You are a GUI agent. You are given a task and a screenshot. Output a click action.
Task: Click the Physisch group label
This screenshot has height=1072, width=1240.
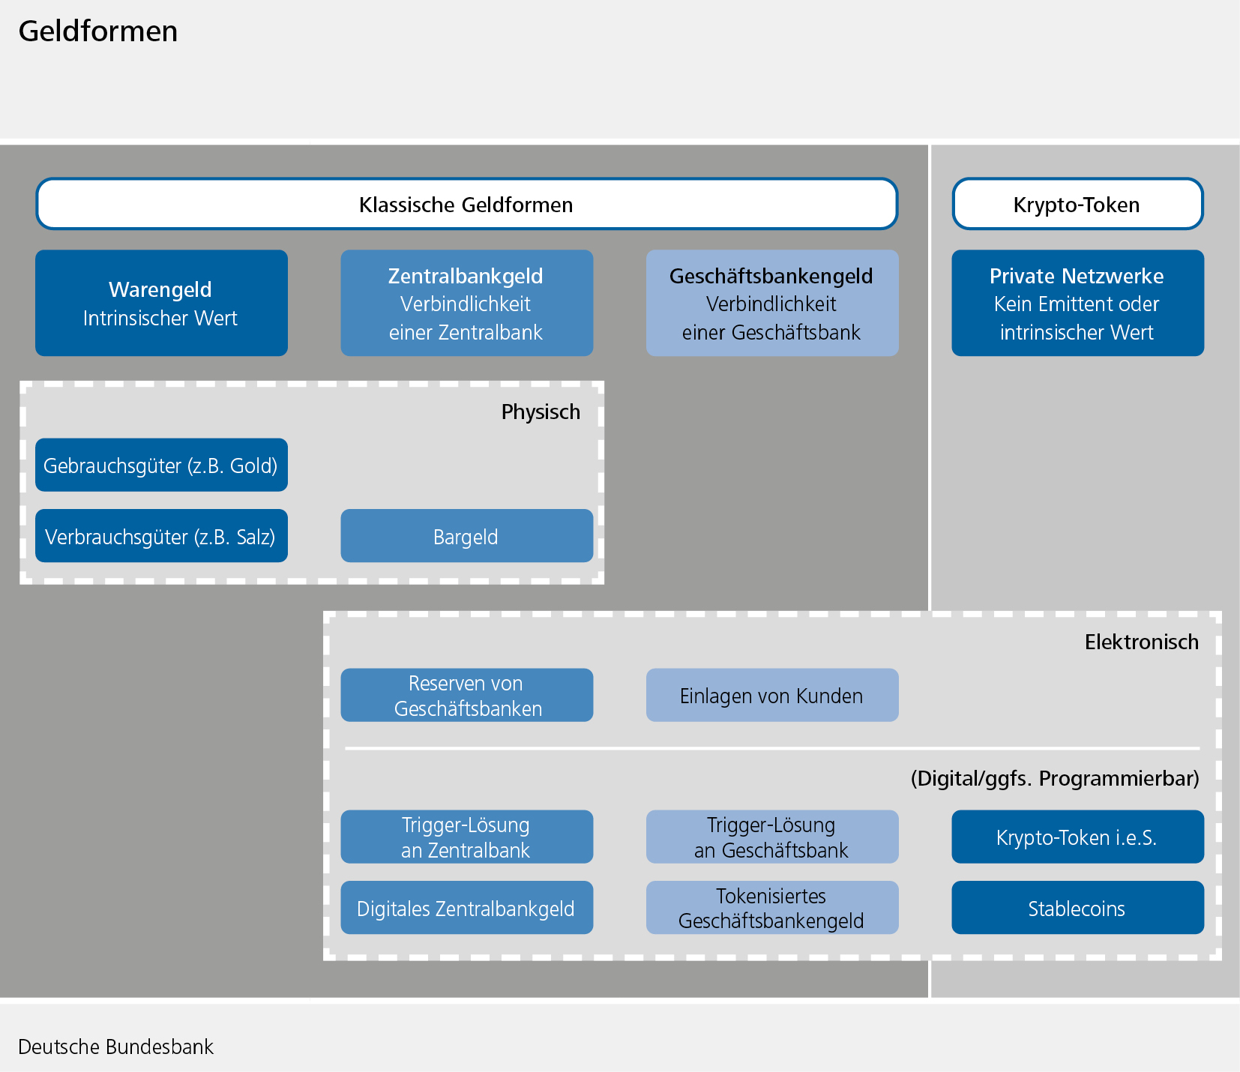pos(541,412)
